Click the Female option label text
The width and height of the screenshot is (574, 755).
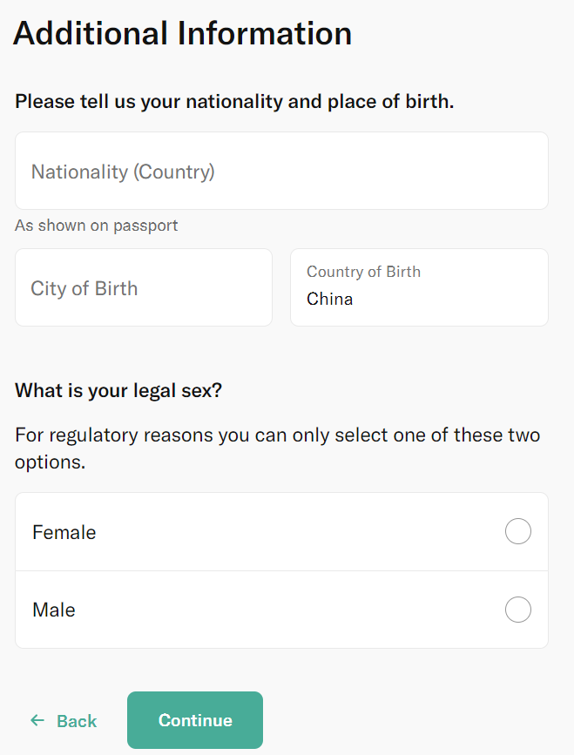point(64,533)
